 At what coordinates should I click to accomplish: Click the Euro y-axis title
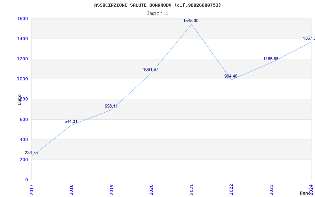[19, 100]
